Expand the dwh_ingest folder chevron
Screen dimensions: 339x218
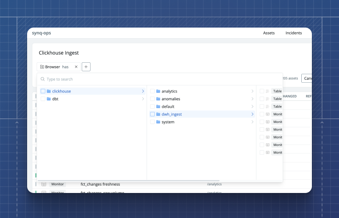click(x=252, y=115)
